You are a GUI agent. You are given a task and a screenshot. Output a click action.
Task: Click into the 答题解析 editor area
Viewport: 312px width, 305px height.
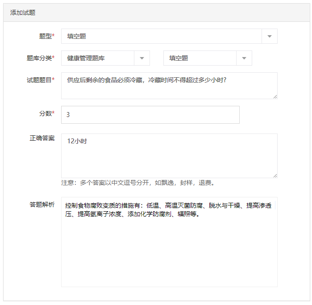pos(169,242)
